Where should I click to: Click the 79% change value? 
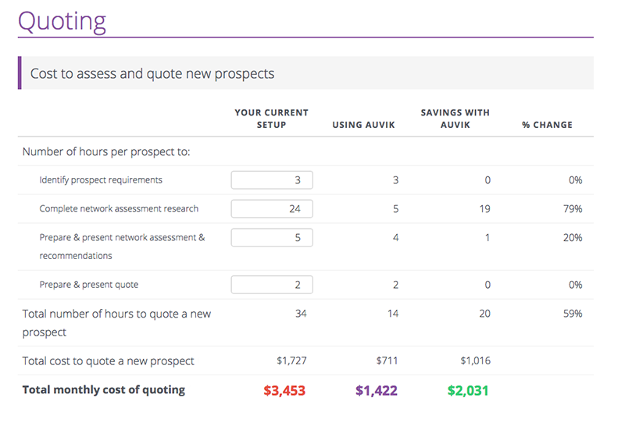(x=573, y=208)
